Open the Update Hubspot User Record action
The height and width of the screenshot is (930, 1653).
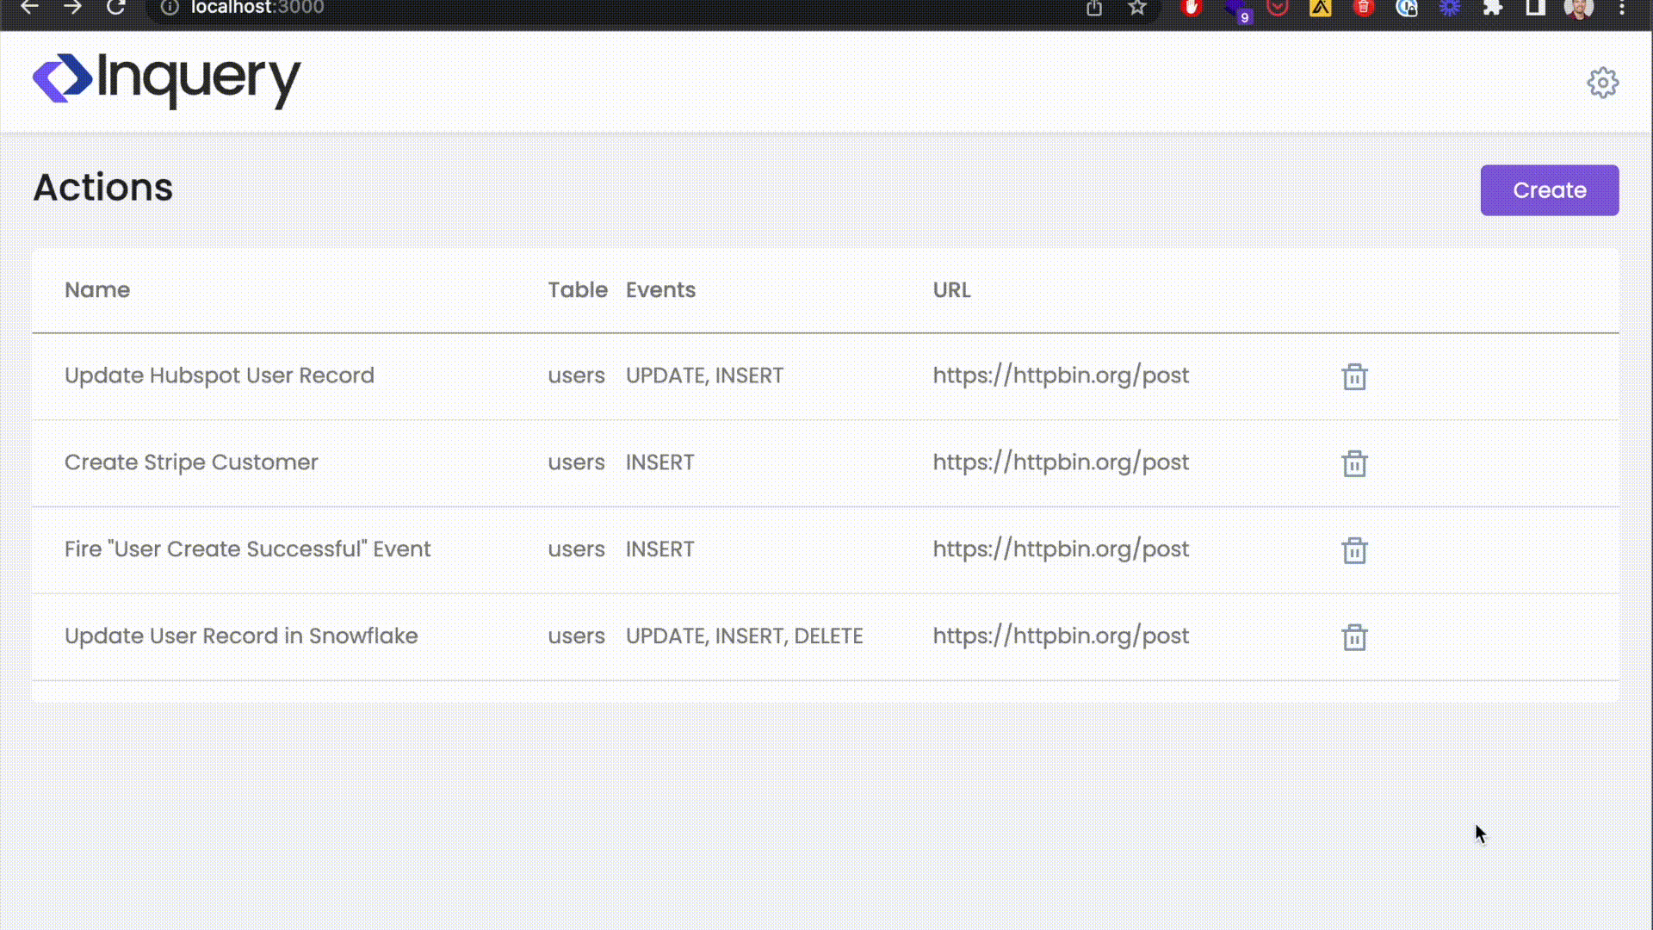click(x=220, y=375)
